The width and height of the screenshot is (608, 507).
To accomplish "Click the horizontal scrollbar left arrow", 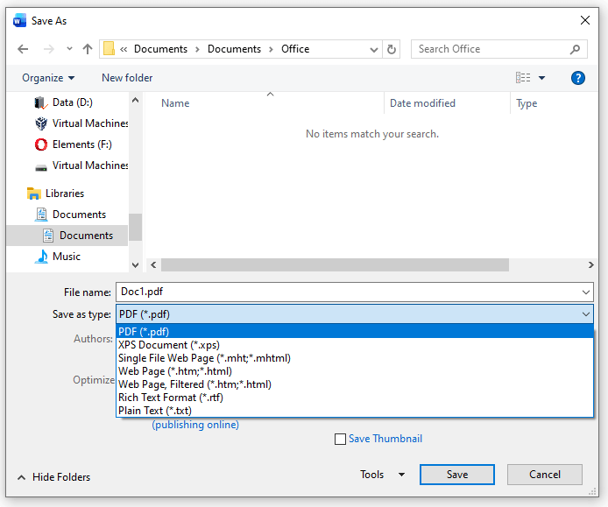I will (x=153, y=264).
